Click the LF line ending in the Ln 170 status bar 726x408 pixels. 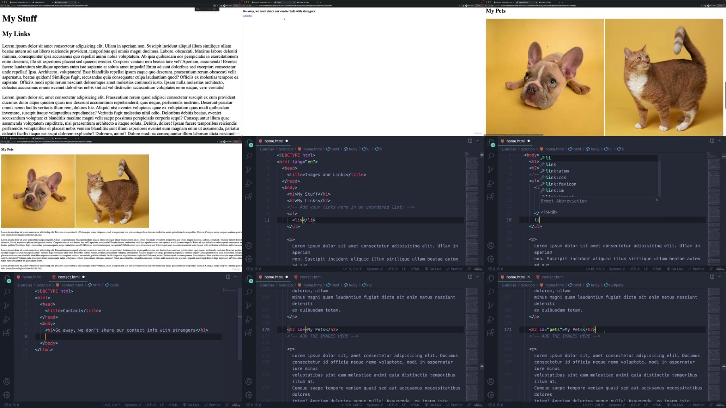point(404,405)
